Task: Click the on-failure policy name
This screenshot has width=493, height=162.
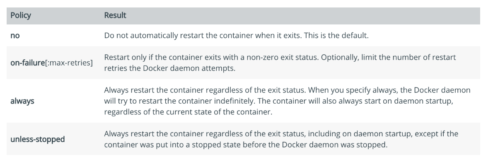Action: coord(28,63)
